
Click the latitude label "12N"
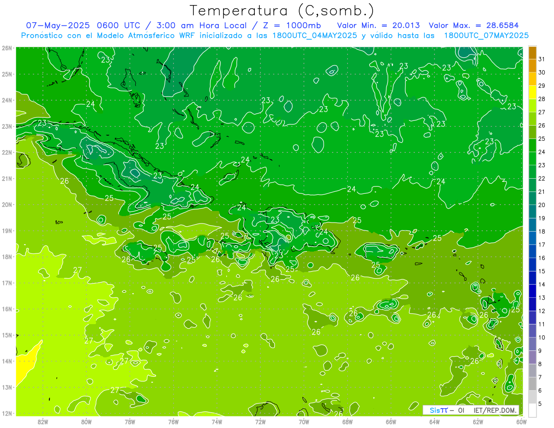point(7,413)
